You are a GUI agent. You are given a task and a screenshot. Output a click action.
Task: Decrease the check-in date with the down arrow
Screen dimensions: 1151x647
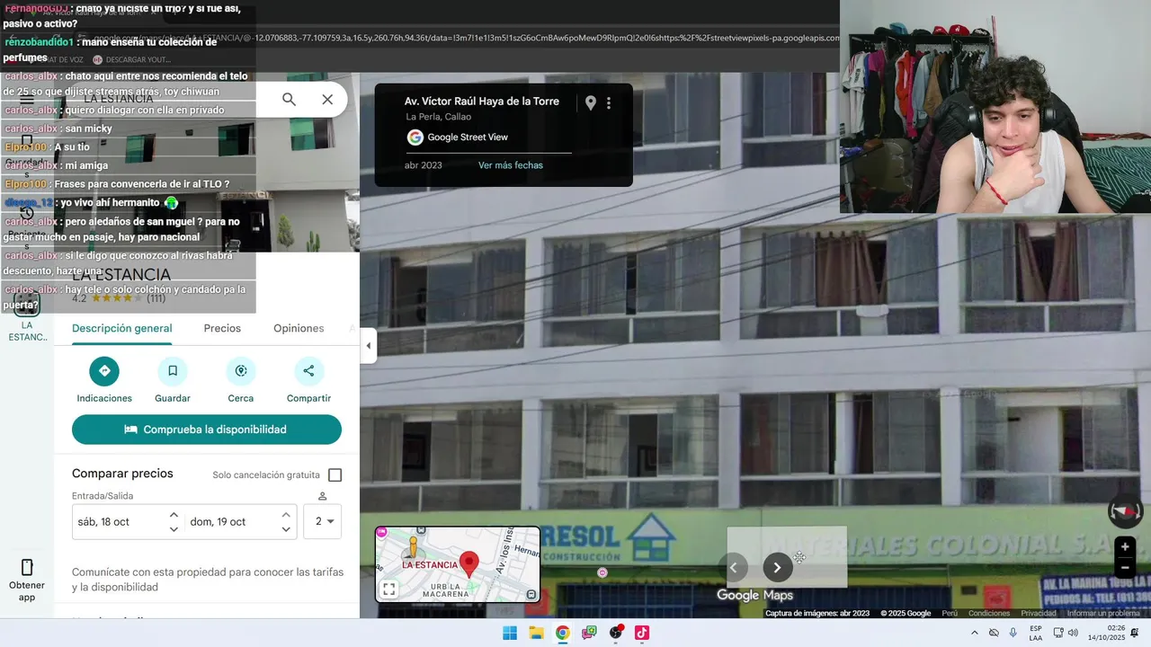(x=174, y=529)
